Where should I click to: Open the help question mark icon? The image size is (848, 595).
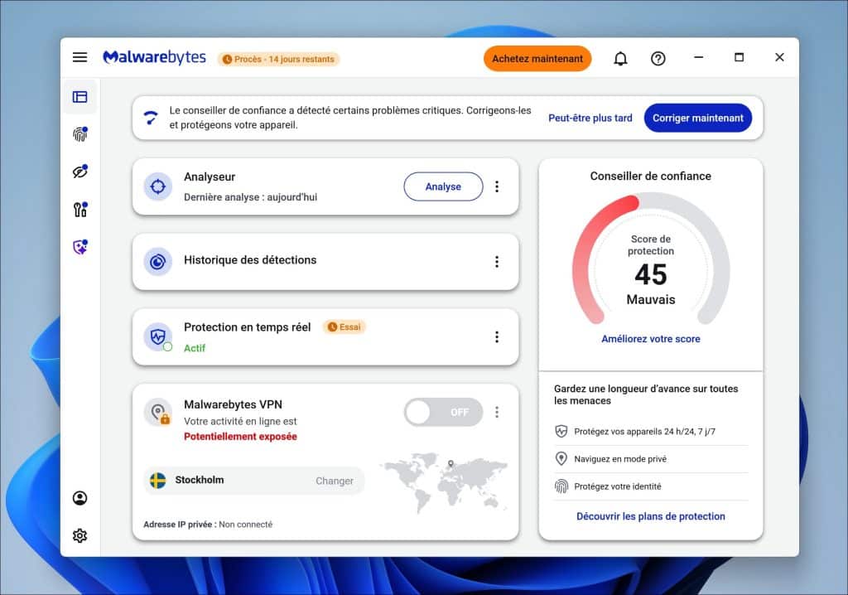click(x=658, y=58)
